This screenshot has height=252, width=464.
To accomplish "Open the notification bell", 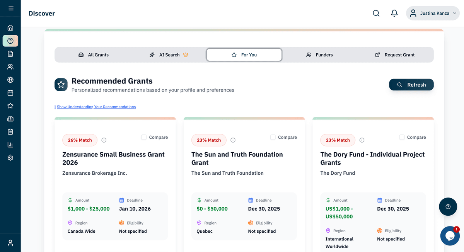I will tap(394, 13).
